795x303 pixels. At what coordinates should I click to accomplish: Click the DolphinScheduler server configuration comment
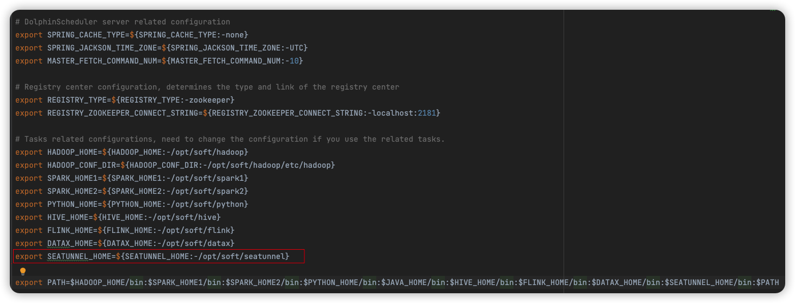point(123,22)
